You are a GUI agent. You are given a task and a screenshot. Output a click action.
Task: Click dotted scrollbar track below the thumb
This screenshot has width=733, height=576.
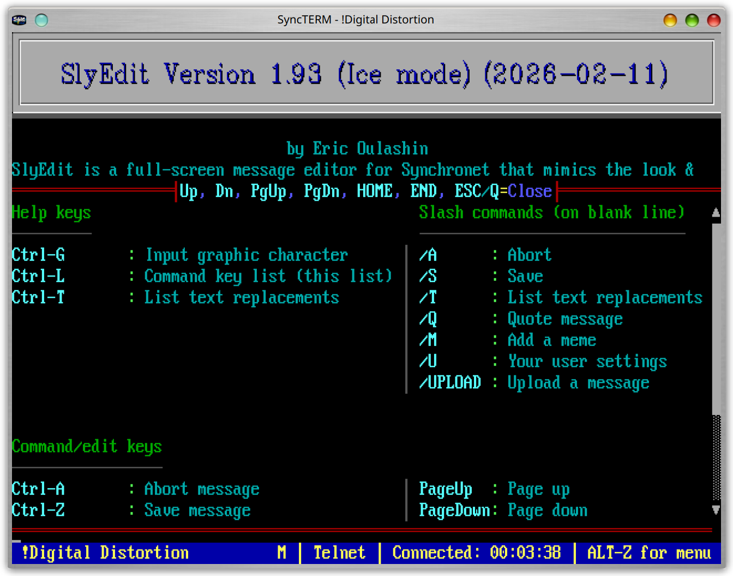tap(716, 458)
